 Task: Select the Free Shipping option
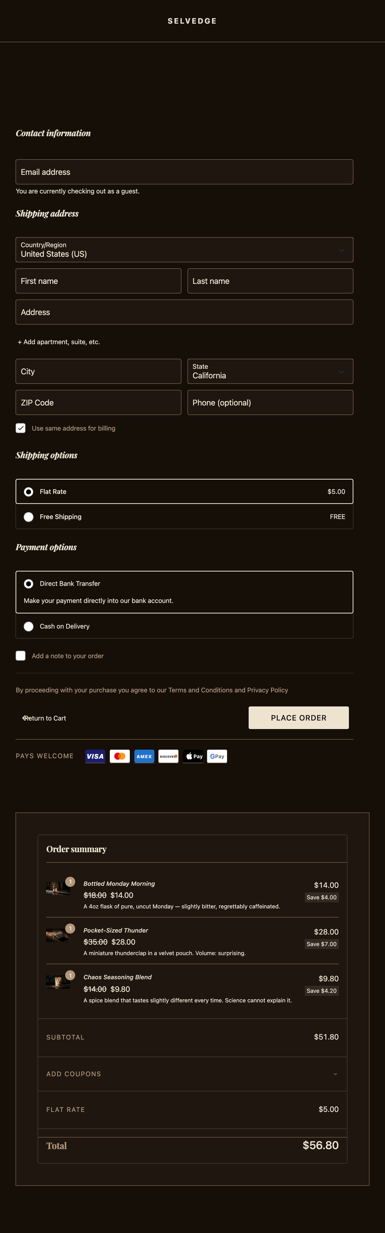click(x=29, y=517)
